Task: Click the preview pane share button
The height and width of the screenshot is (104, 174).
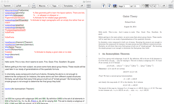Action: click(164, 6)
